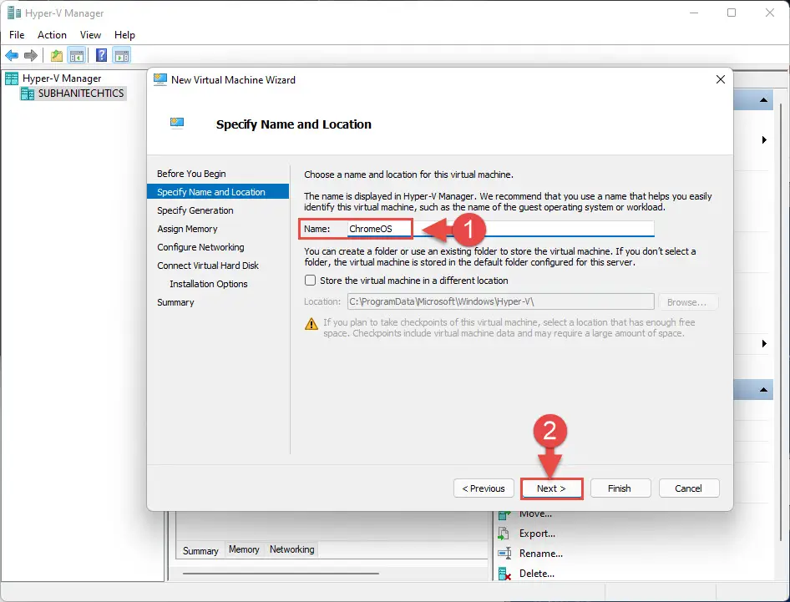This screenshot has width=790, height=602.
Task: Go to Specify Generation wizard step
Action: 195,210
